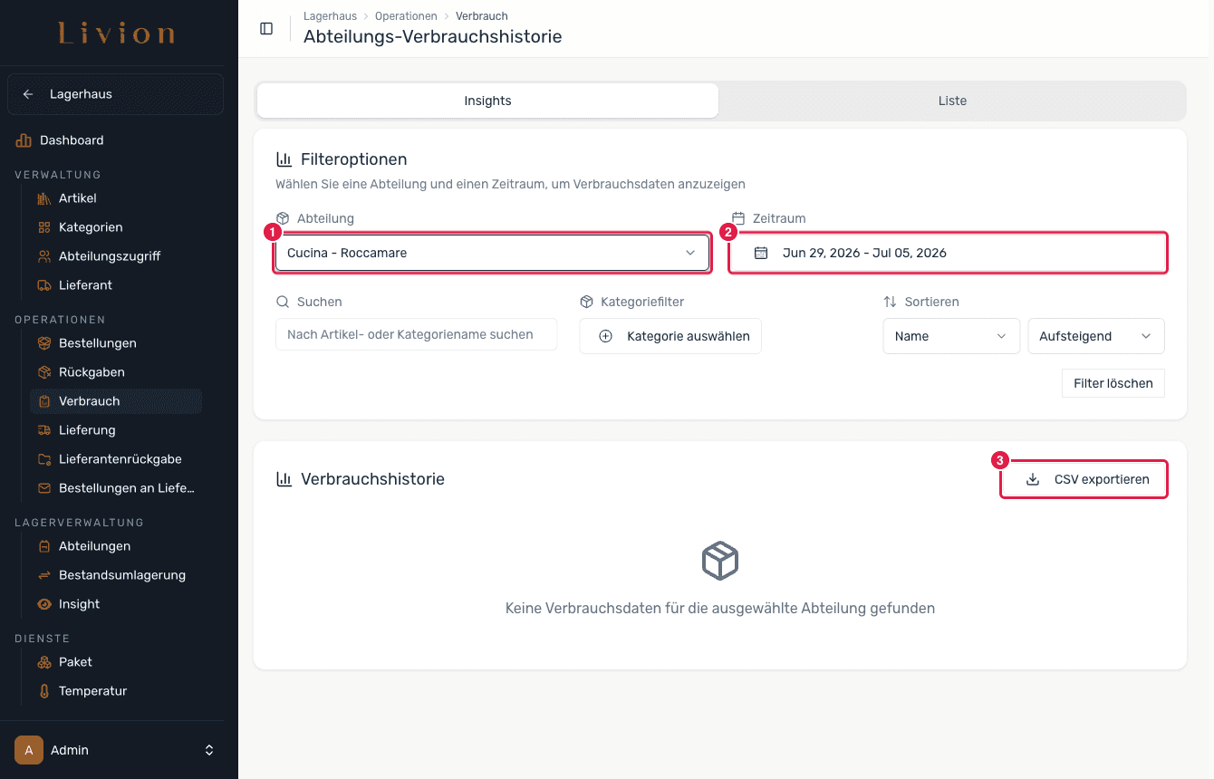The image size is (1214, 779).
Task: Click the Admin avatar letter A
Action: 29,750
